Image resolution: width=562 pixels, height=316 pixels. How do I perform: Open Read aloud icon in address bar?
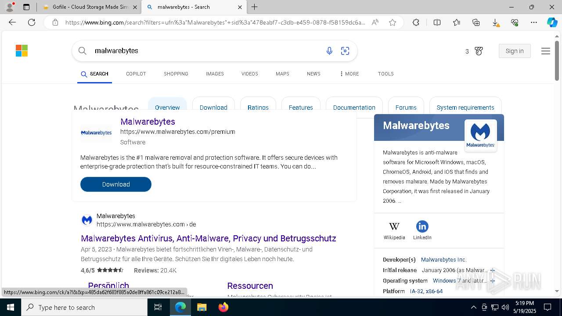tap(375, 22)
